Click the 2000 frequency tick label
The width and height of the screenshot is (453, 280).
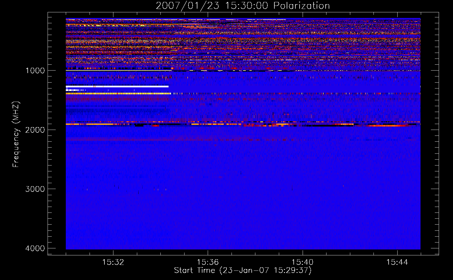pyautogui.click(x=35, y=130)
